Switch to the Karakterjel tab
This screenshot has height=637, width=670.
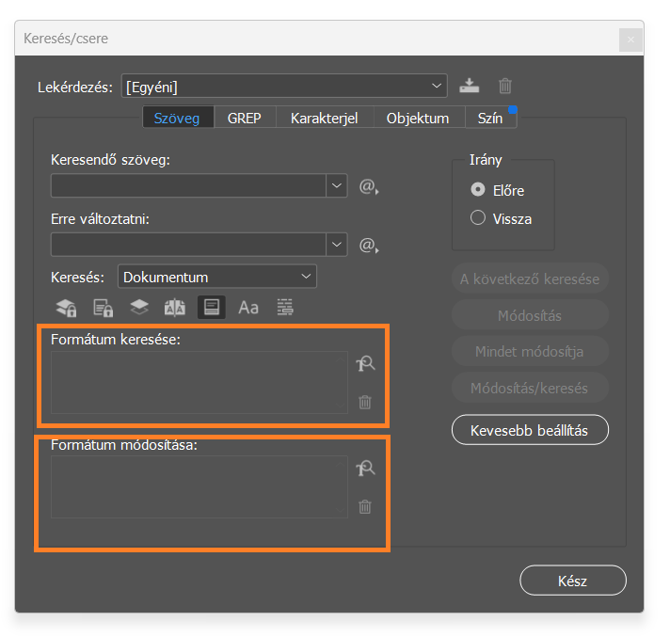click(325, 118)
